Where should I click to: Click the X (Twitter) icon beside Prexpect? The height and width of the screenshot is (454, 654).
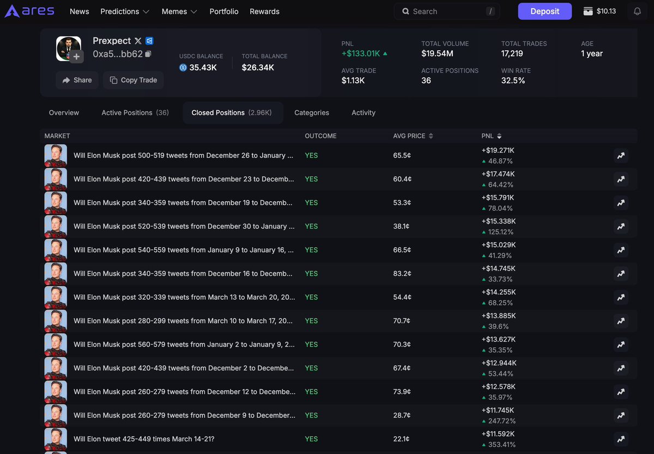click(x=138, y=41)
